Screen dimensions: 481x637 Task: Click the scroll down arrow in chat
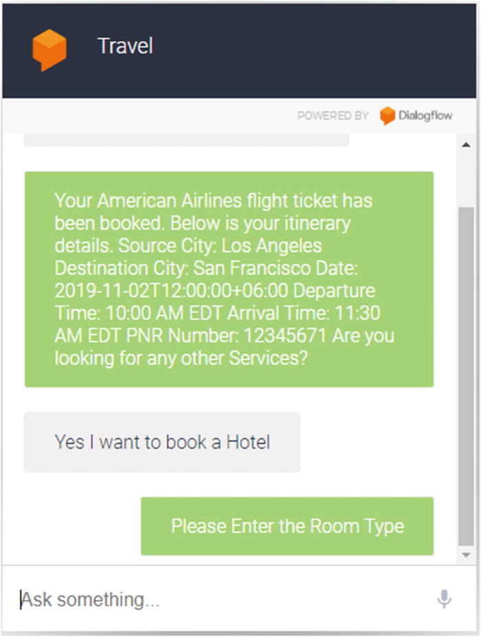(x=467, y=555)
